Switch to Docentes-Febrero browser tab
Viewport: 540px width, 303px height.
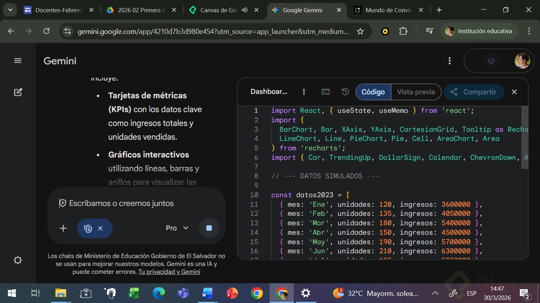pos(58,10)
